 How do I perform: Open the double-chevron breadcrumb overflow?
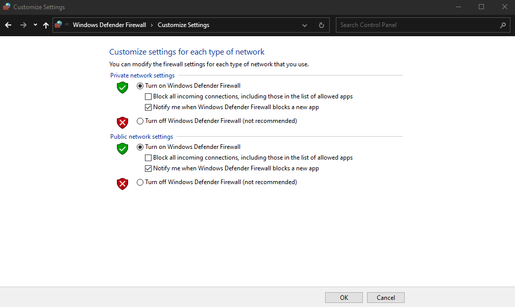pyautogui.click(x=67, y=24)
